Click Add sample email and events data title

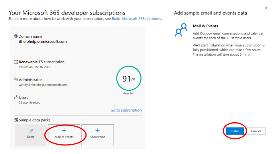(x=210, y=13)
